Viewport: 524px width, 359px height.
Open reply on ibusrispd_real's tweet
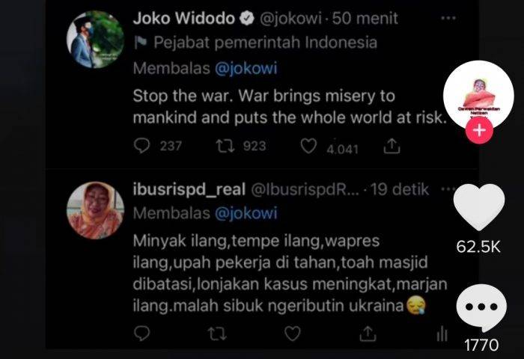141,334
